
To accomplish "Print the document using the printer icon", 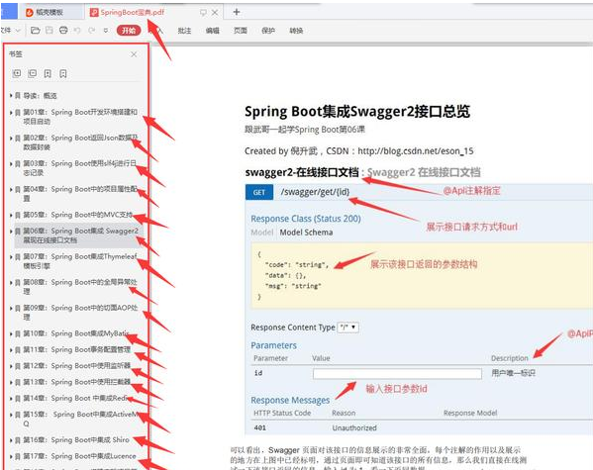I will pos(63,31).
